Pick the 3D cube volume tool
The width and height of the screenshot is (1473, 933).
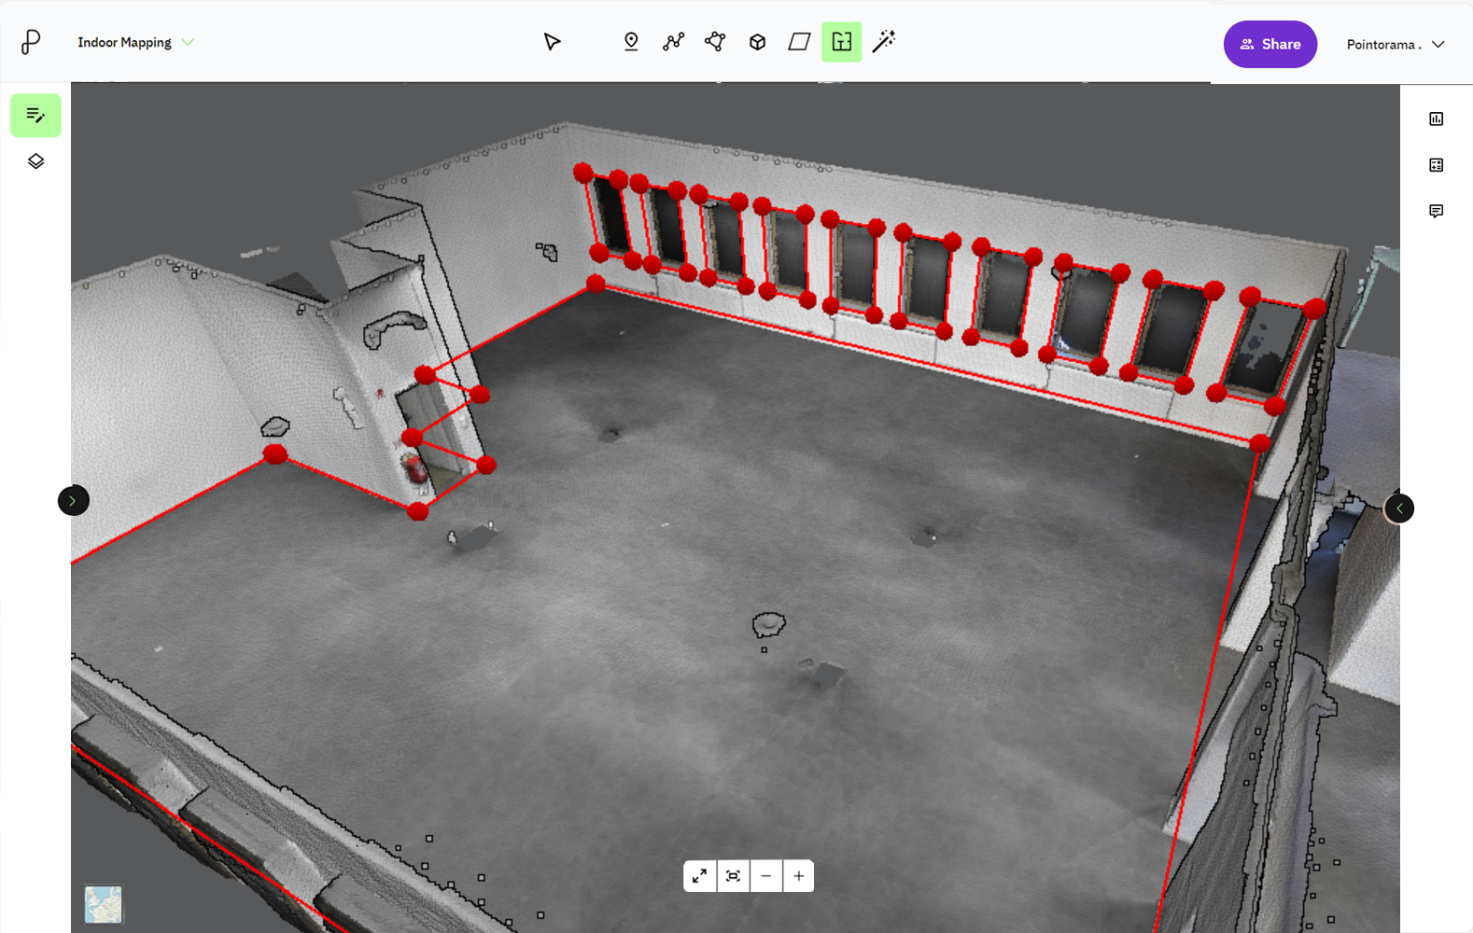757,42
